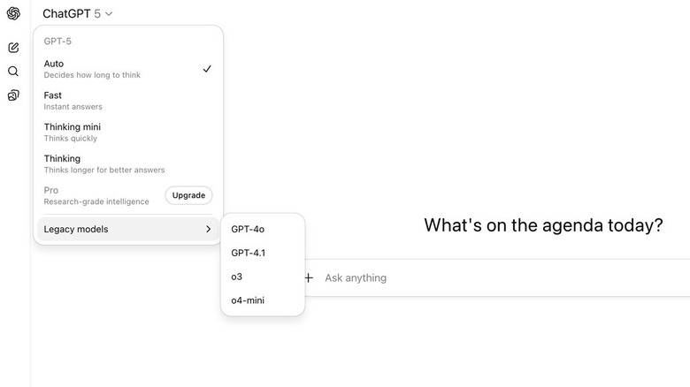The width and height of the screenshot is (690, 387).
Task: Choose Thinking mini mode
Action: click(128, 133)
